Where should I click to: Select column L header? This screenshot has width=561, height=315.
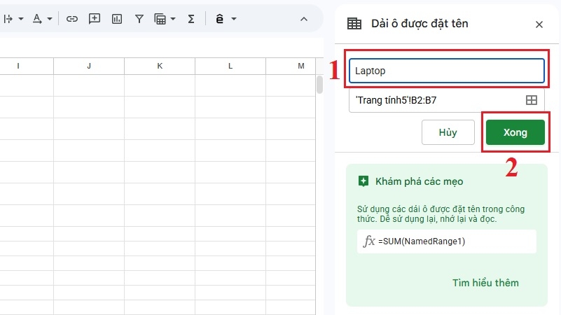230,66
